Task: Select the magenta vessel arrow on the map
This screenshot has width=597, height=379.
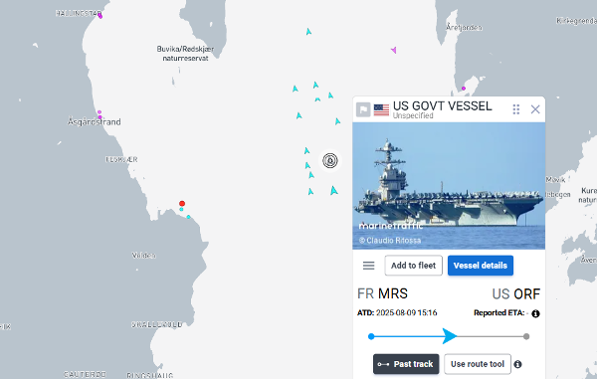Action: click(394, 50)
